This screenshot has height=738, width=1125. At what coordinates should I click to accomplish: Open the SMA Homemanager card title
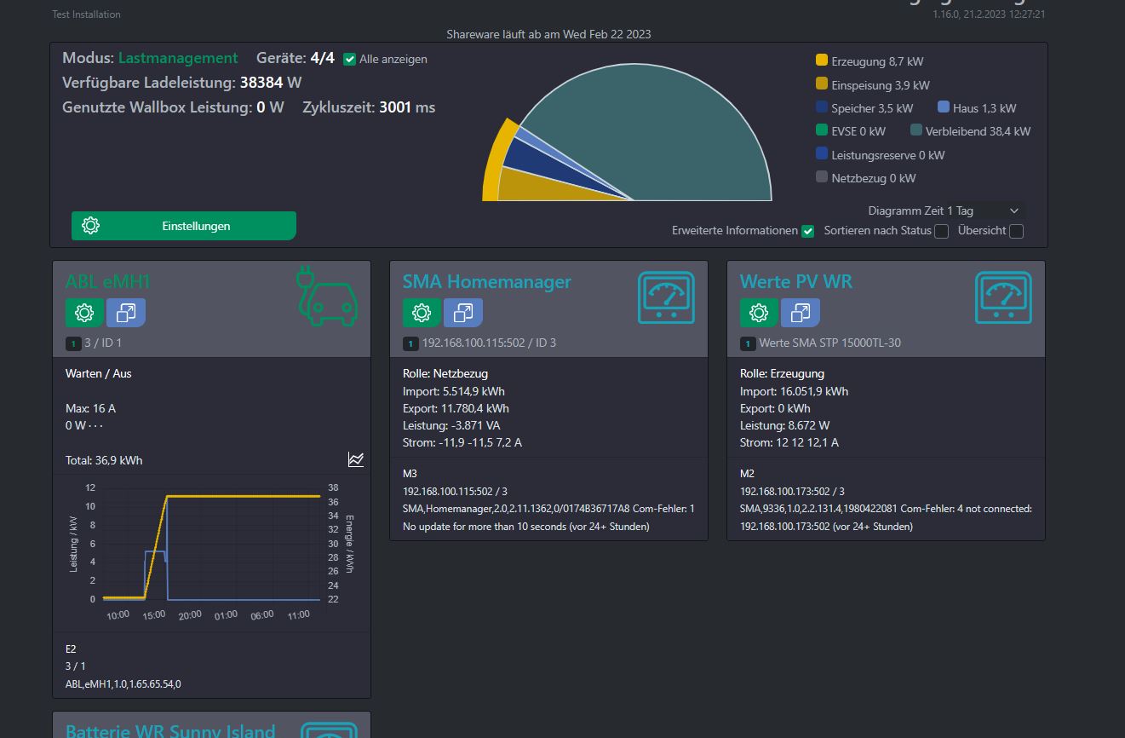coord(487,281)
